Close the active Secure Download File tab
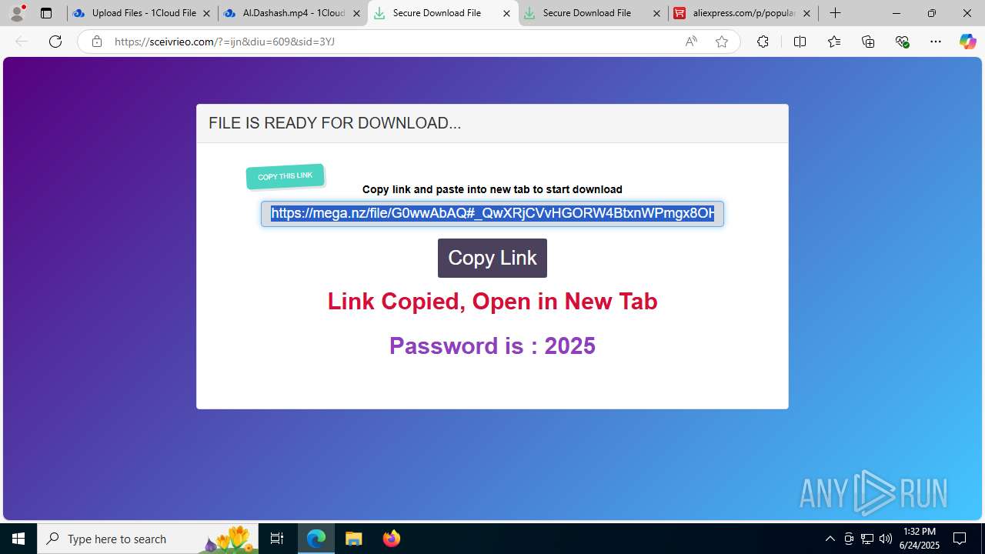The height and width of the screenshot is (554, 985). pyautogui.click(x=506, y=13)
